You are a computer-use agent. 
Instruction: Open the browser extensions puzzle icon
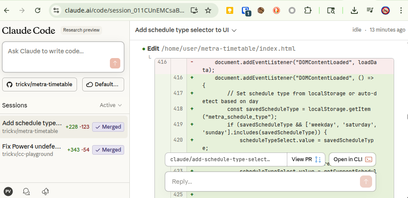[308, 10]
